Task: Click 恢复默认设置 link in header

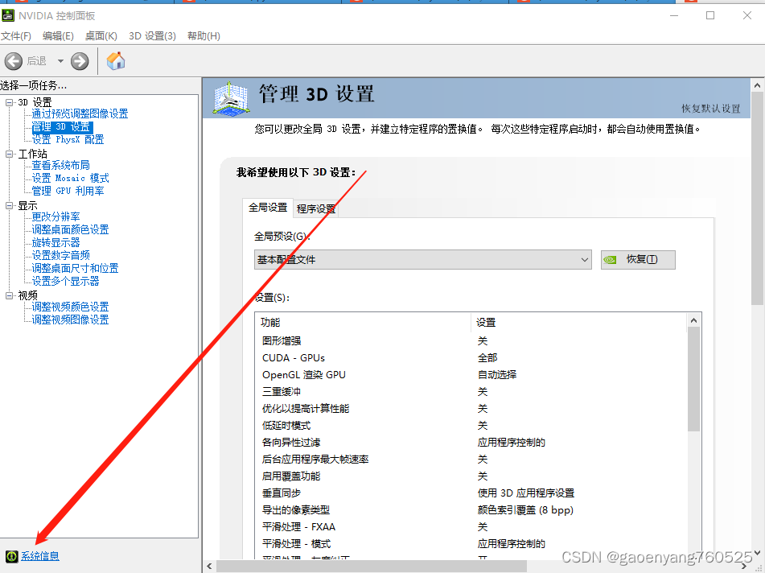Action: 710,109
